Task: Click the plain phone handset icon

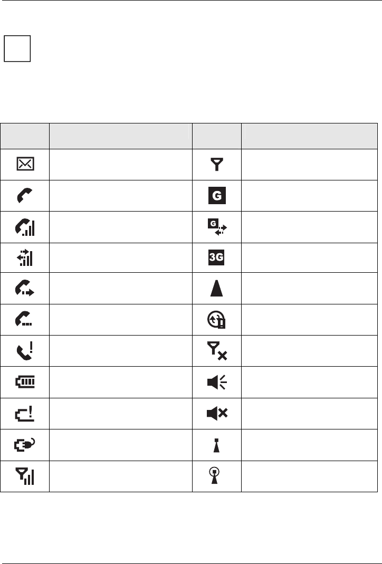Action: pyautogui.click(x=25, y=196)
